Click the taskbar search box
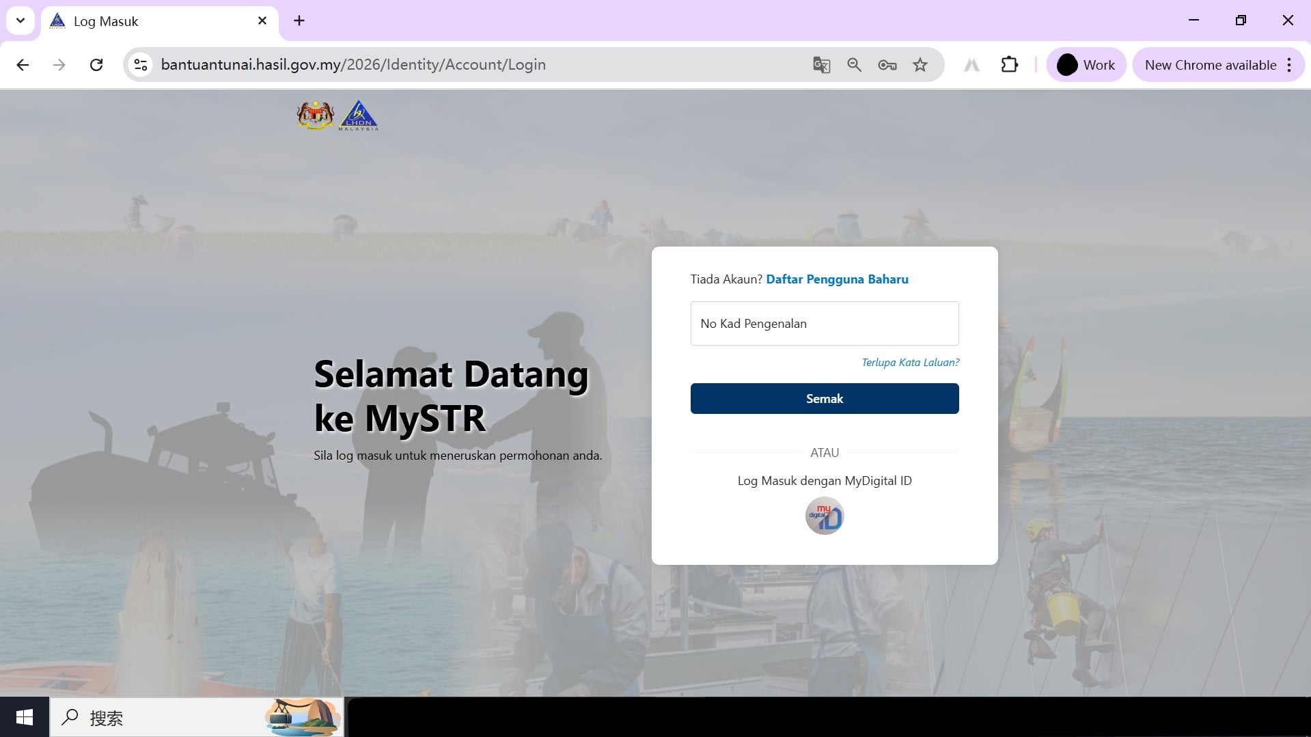The height and width of the screenshot is (737, 1311). click(197, 717)
